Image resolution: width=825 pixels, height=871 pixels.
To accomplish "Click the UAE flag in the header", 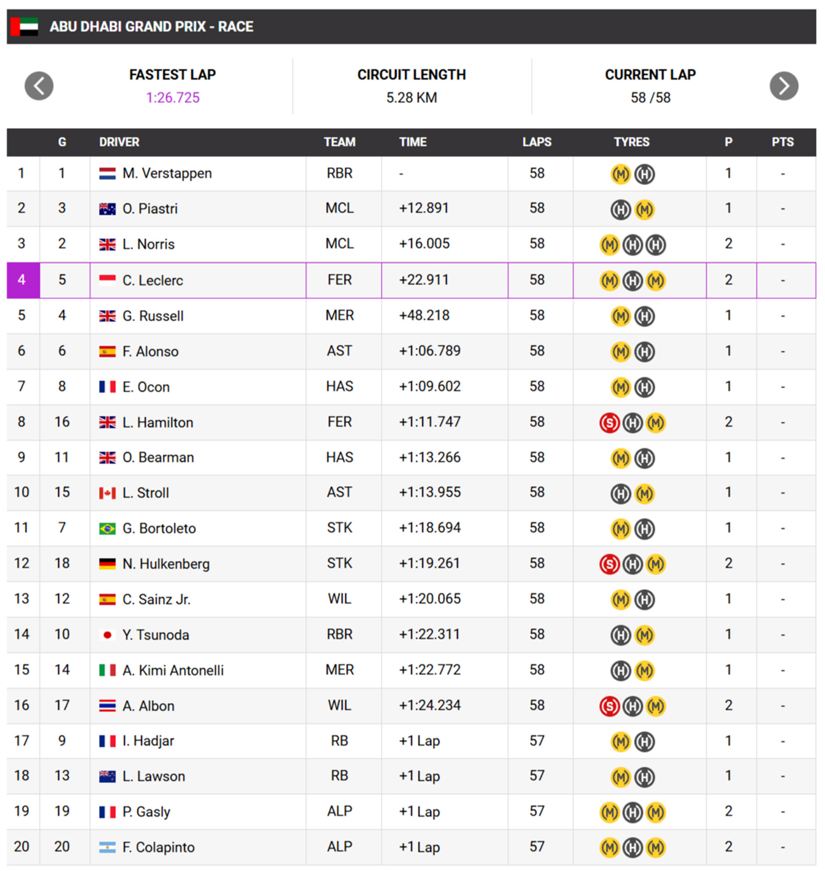I will click(25, 27).
